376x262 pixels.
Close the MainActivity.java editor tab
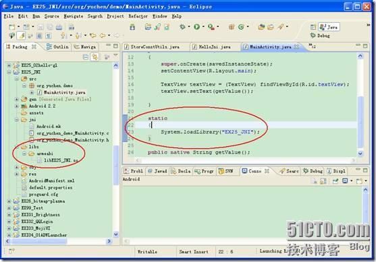pyautogui.click(x=296, y=46)
